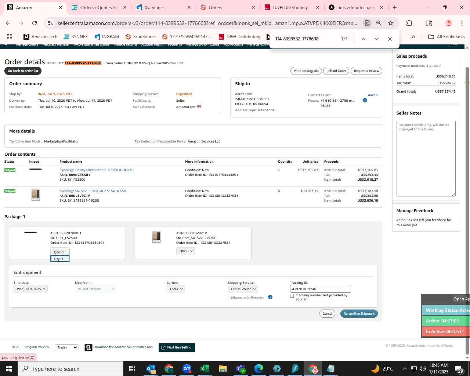This screenshot has width=470, height=376.
Task: Open Chrome extensions puzzle icon
Action: [409, 23]
